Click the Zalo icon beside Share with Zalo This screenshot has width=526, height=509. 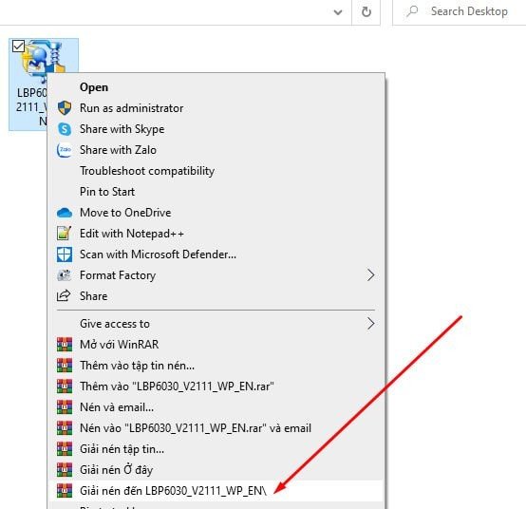pyautogui.click(x=65, y=150)
